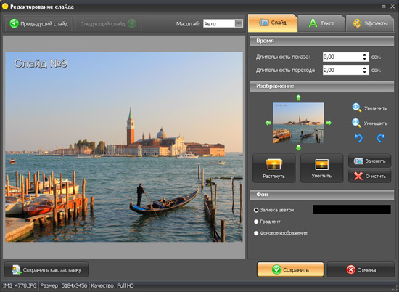Image resolution: width=399 pixels, height=292 pixels.
Task: Open the Эффекты tab
Action: point(370,23)
